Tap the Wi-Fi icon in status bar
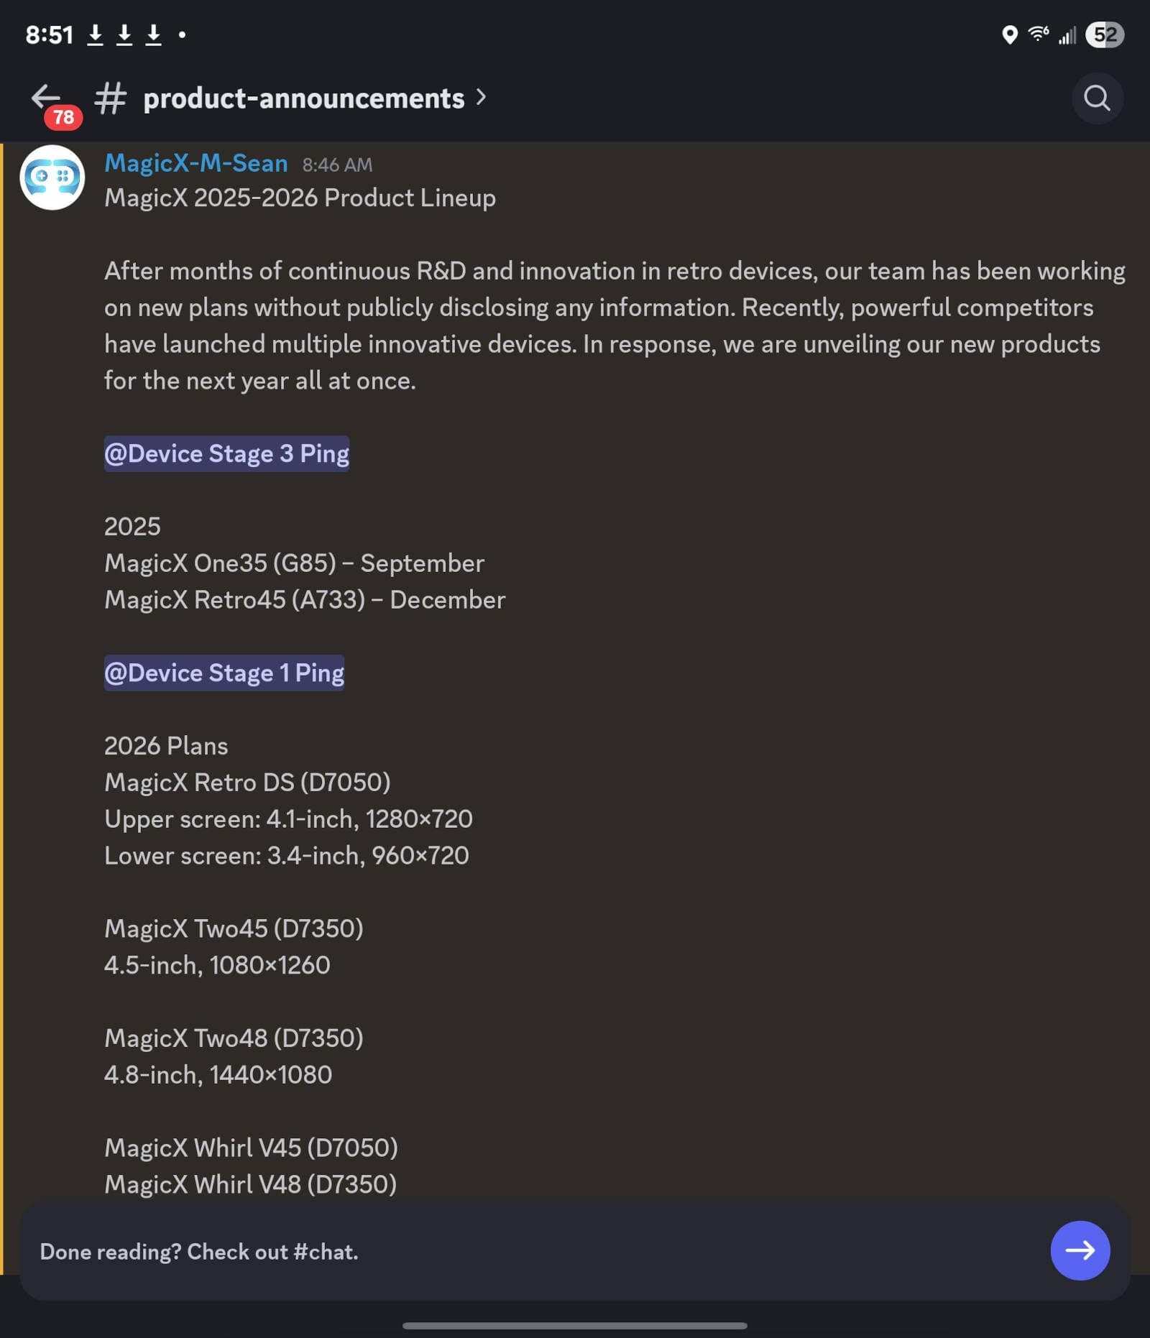The width and height of the screenshot is (1150, 1338). (1038, 34)
